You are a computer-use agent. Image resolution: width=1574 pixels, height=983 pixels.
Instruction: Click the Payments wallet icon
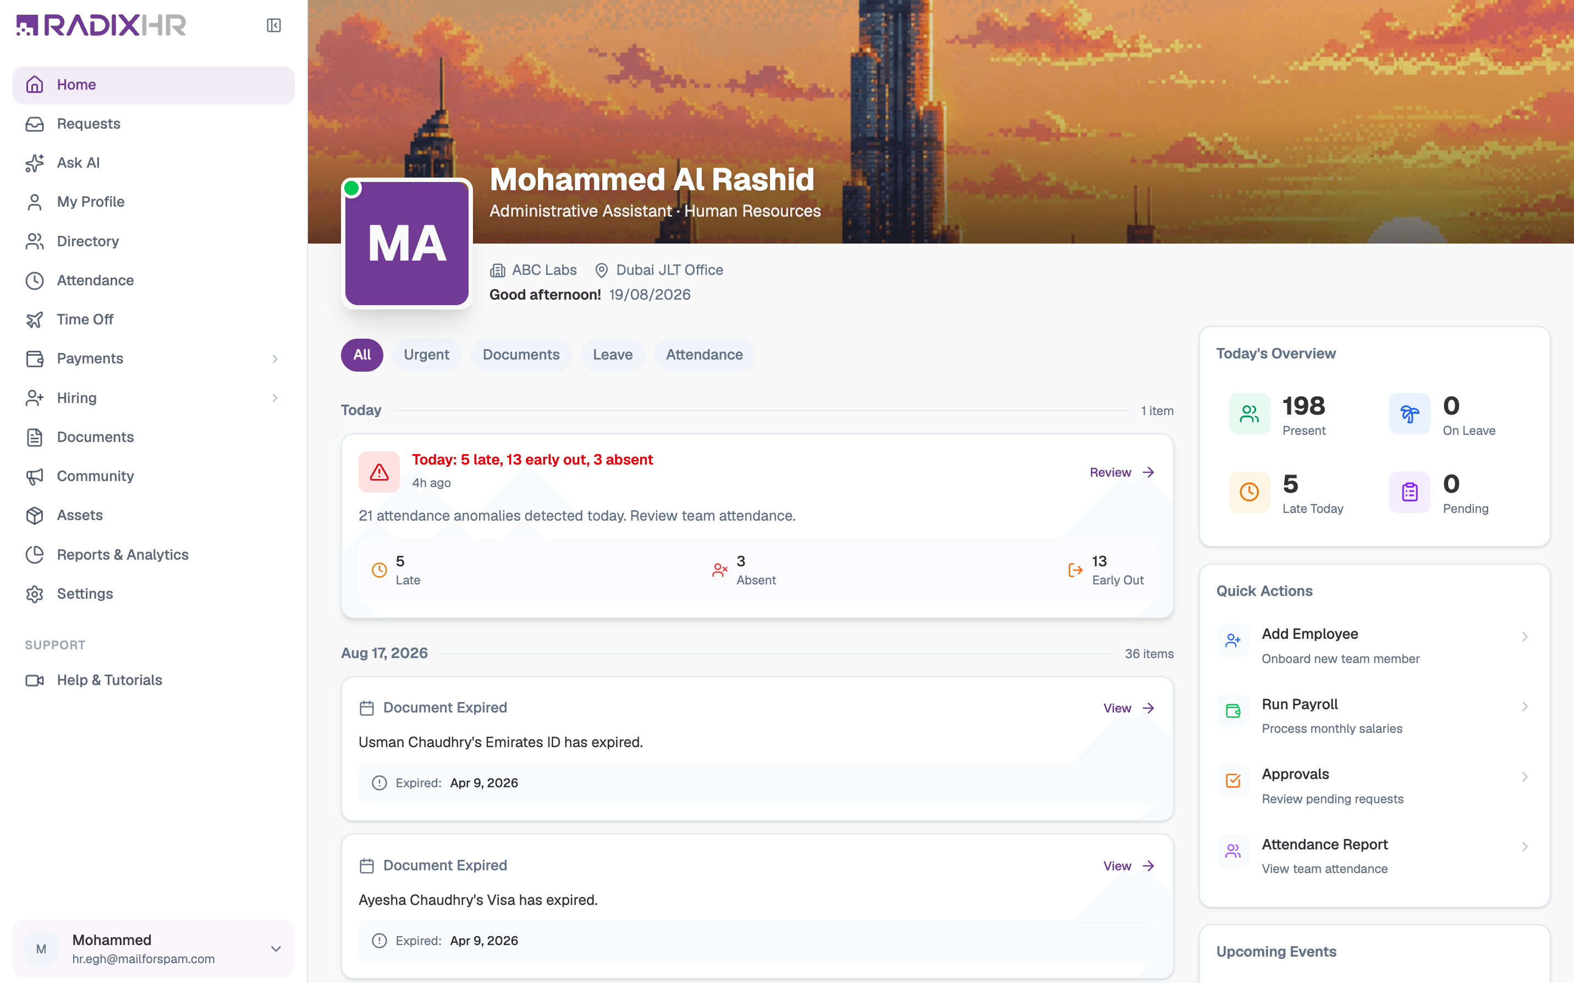[x=35, y=358]
